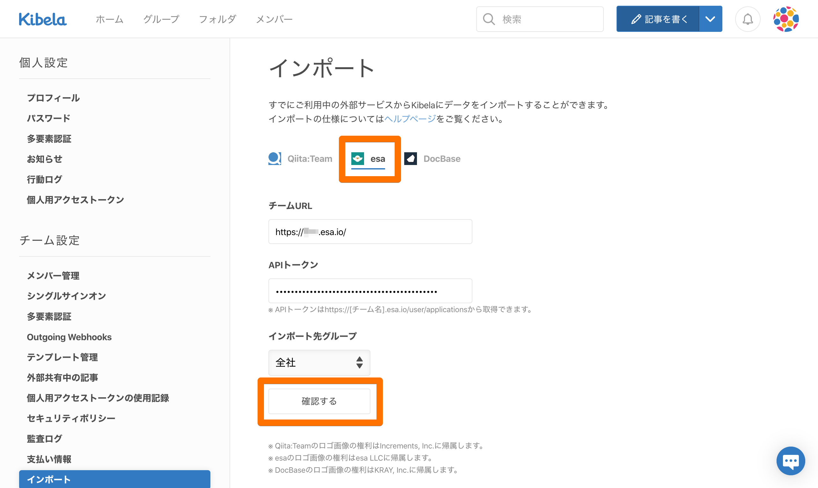The image size is (818, 488).
Task: Click the グループ navigation menu item
Action: click(161, 18)
